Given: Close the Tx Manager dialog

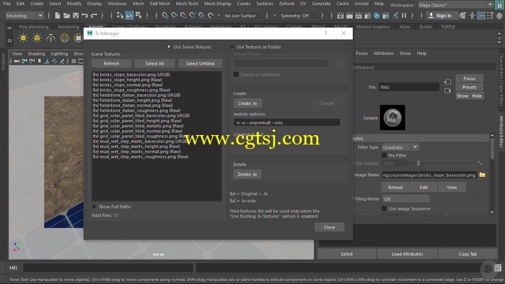Looking at the screenshot, I should 330,227.
